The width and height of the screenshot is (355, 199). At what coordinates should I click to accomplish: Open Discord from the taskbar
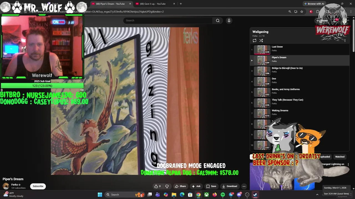[239, 195]
